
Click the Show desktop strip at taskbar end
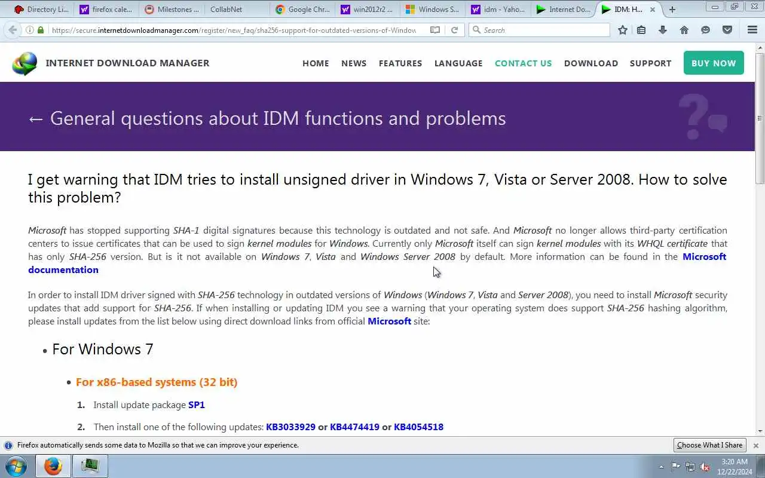pos(761,466)
